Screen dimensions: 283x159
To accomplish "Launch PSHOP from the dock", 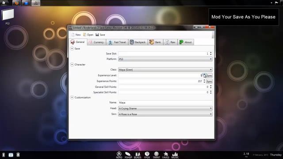I will [x=128, y=155].
